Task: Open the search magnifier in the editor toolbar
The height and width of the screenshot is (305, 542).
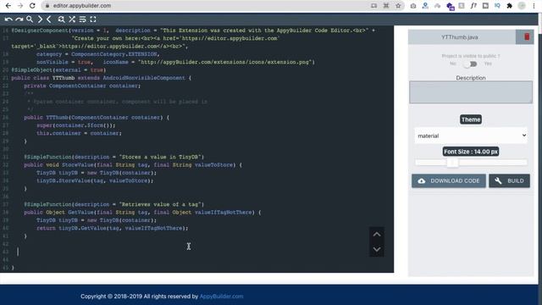Action: pos(30,19)
